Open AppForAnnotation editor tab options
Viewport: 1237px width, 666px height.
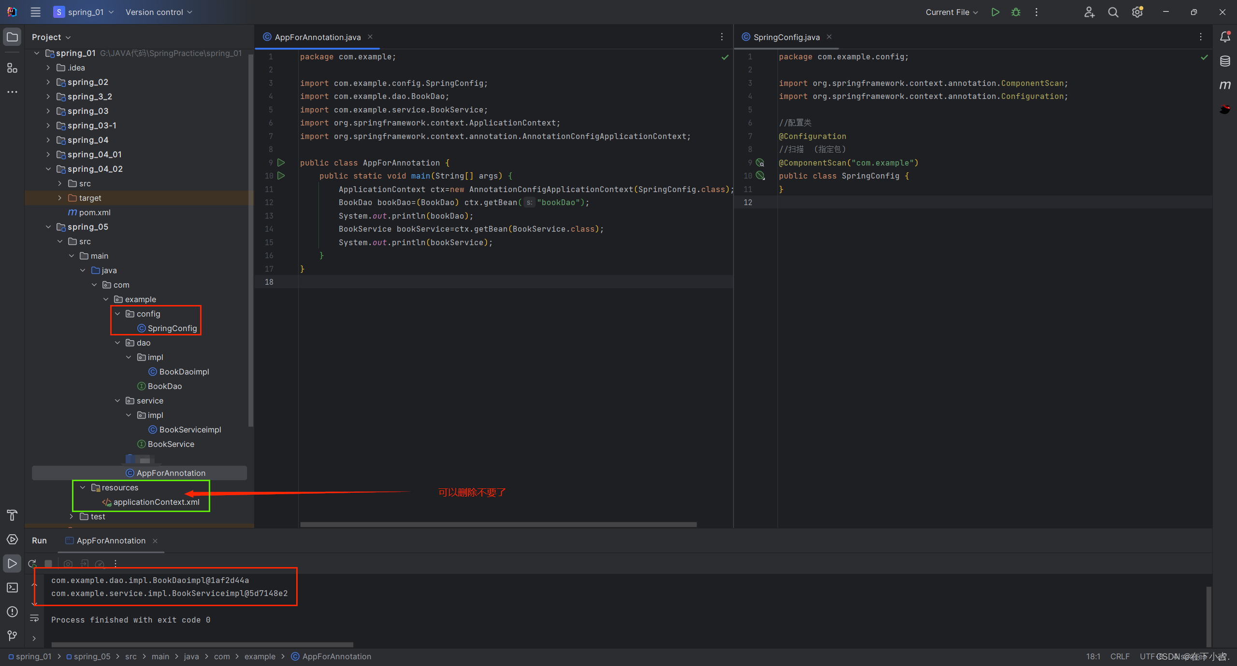tap(722, 37)
